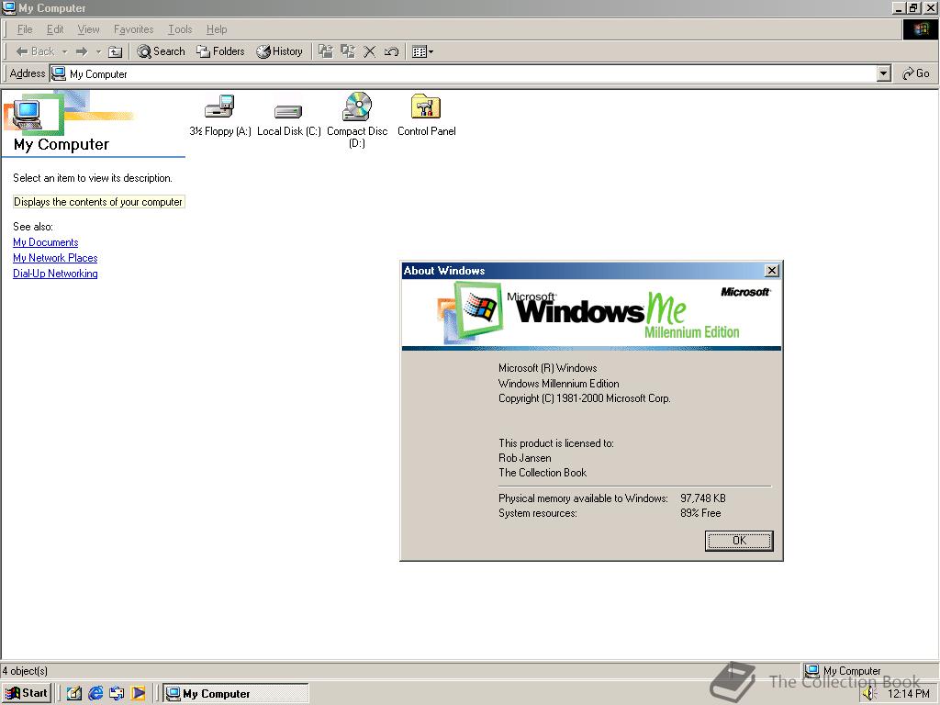The width and height of the screenshot is (940, 705).
Task: Click the My Computer title bar icon
Action: [x=8, y=7]
